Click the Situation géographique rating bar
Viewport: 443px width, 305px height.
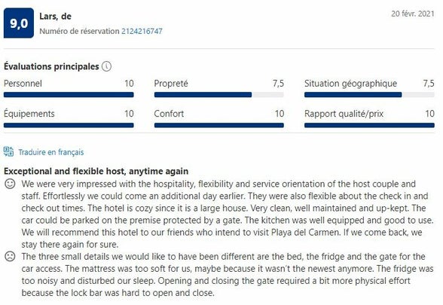[x=369, y=95]
